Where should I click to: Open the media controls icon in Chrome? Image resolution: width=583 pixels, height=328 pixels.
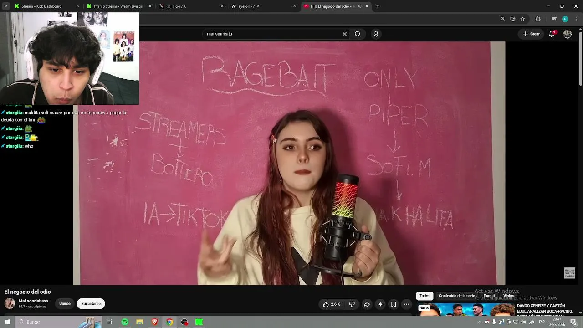[554, 19]
